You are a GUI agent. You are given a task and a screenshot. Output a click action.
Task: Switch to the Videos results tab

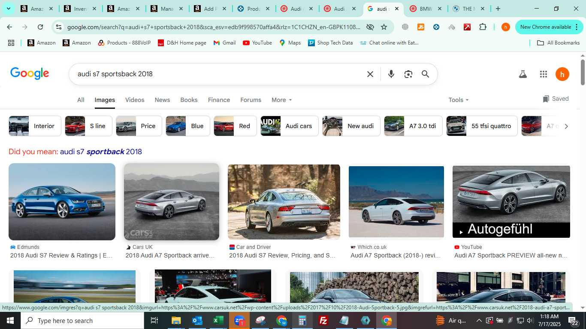[x=135, y=100]
